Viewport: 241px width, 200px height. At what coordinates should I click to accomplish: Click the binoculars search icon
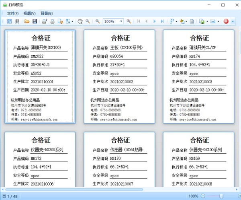[17, 21]
